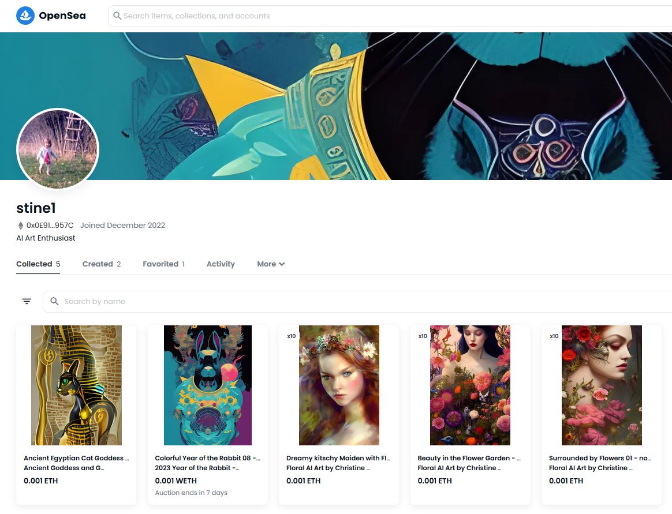Click the x10 badge on the Dreamy kitschy Maiden card
The height and width of the screenshot is (514, 672).
pos(292,335)
